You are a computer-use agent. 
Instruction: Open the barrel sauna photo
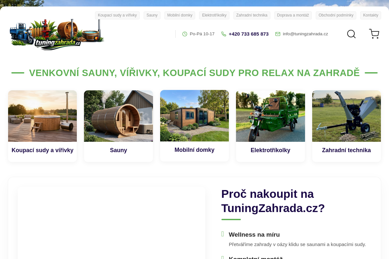click(118, 116)
